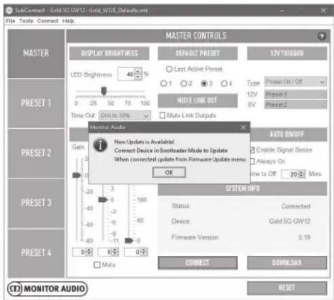Open the Connect menu
This screenshot has width=334, height=300.
[x=47, y=21]
